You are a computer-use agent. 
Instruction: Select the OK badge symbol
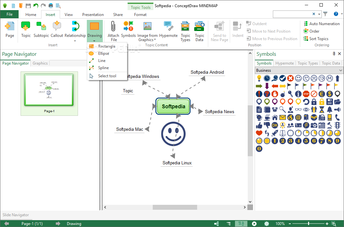pos(275,125)
